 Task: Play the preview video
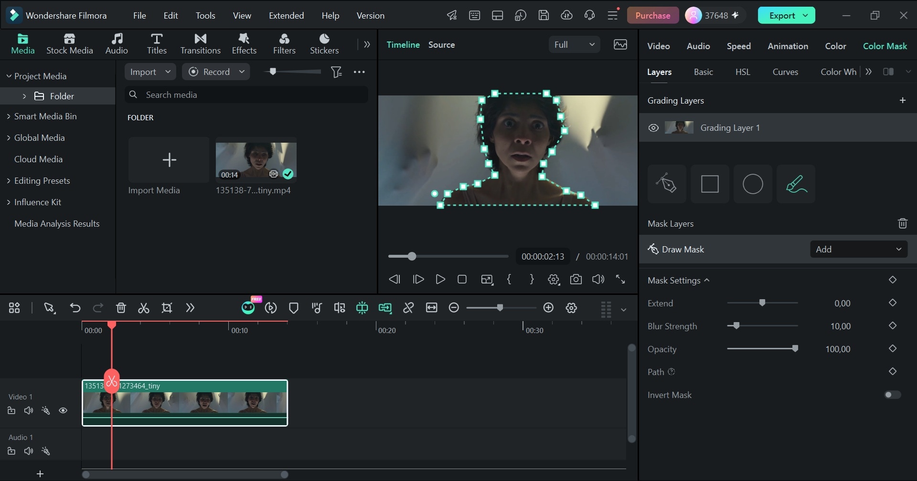[440, 280]
